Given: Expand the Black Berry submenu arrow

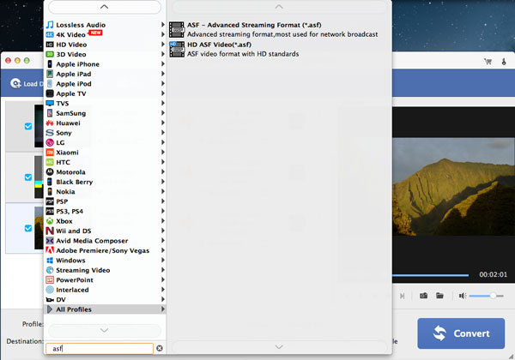Looking at the screenshot, I should [162, 182].
